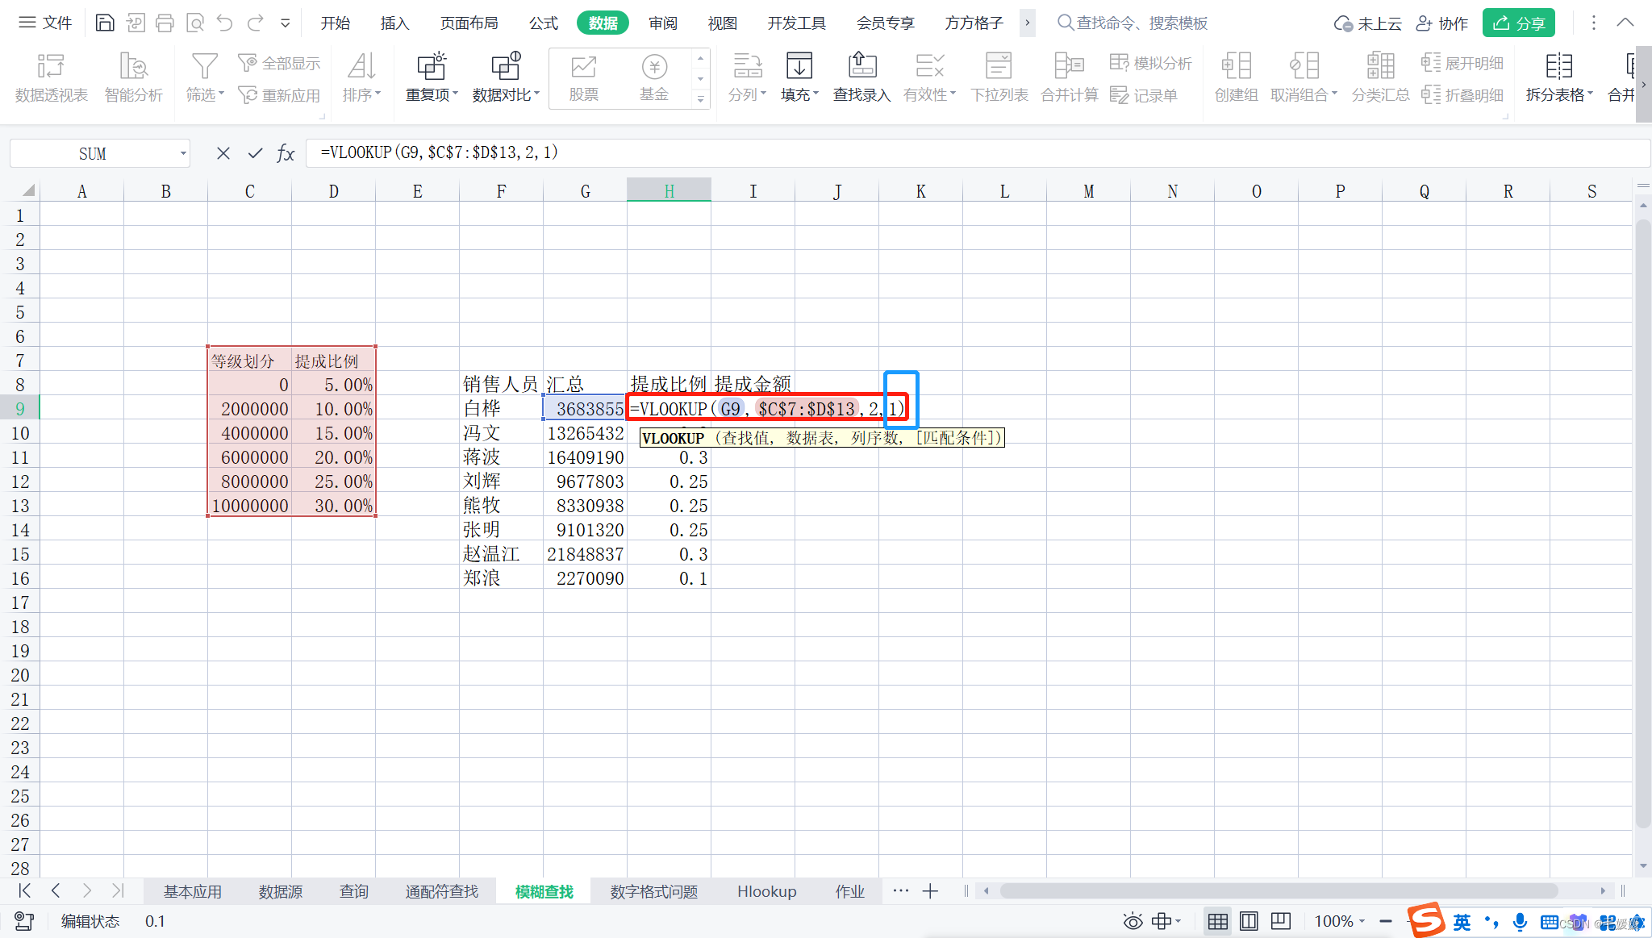Click the search commands box
1652x938 pixels.
pos(1133,23)
